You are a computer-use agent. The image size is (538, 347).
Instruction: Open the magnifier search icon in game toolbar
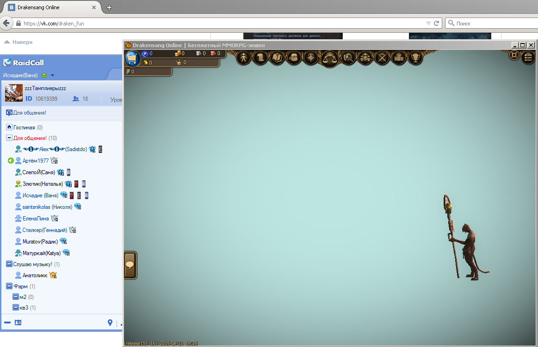pyautogui.click(x=348, y=58)
